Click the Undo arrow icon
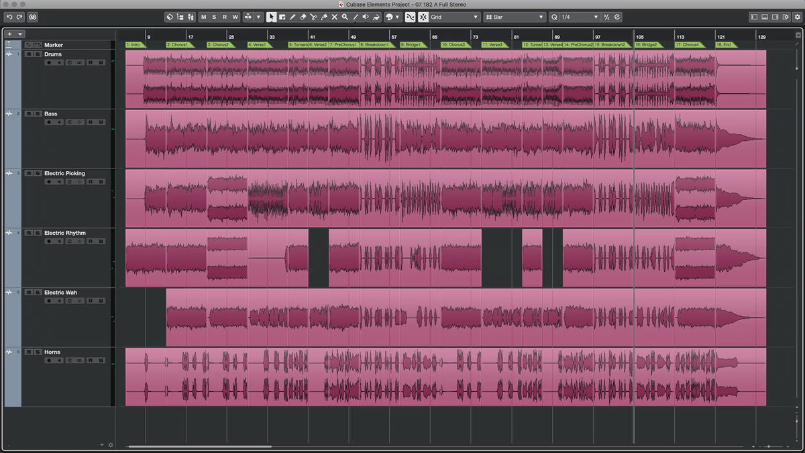 (9, 17)
